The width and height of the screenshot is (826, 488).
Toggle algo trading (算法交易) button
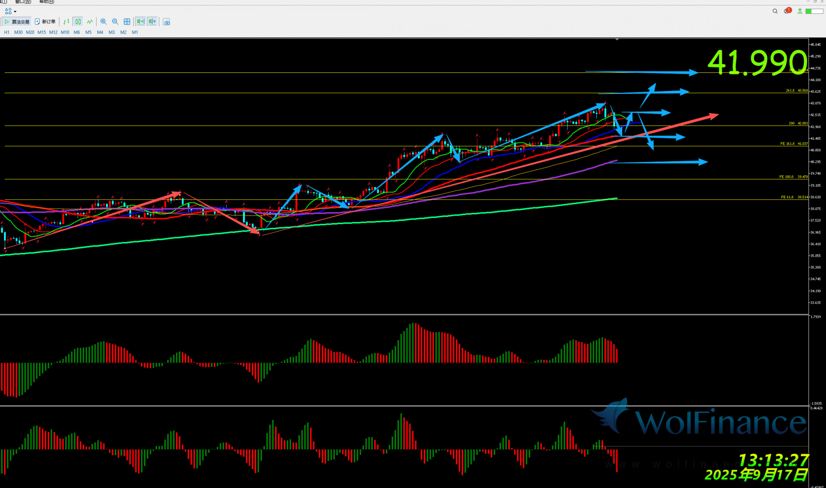point(17,22)
